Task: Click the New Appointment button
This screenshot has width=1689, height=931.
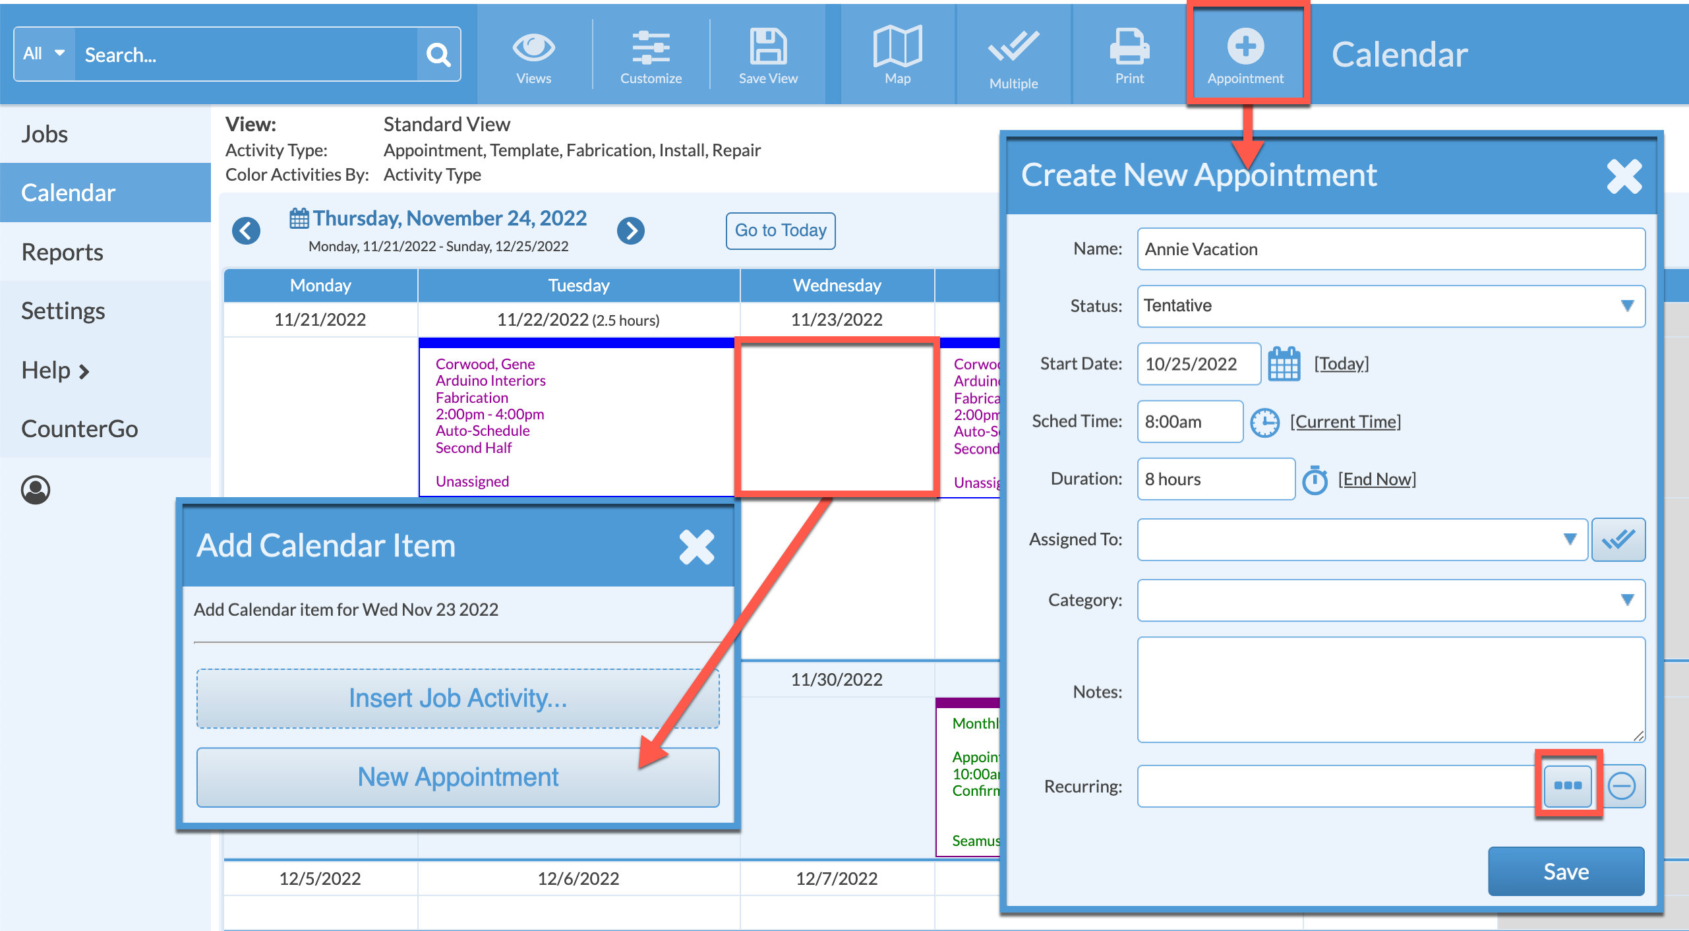Action: [x=458, y=777]
